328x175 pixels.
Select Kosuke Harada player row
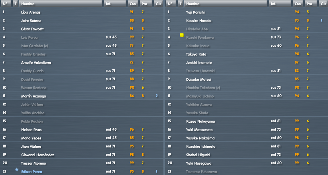[246, 20]
